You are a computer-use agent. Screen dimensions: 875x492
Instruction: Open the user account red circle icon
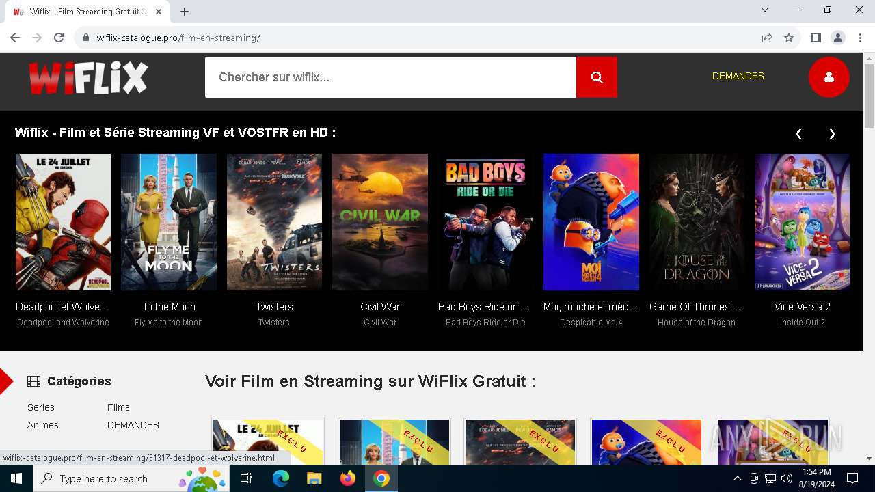click(829, 77)
